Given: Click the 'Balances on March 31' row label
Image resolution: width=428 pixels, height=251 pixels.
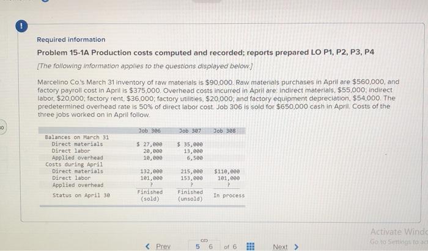Looking at the screenshot, I should click(x=77, y=137).
